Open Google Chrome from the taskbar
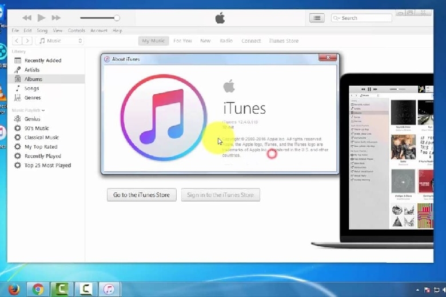Viewport: 446px width, 297px height. click(38, 290)
